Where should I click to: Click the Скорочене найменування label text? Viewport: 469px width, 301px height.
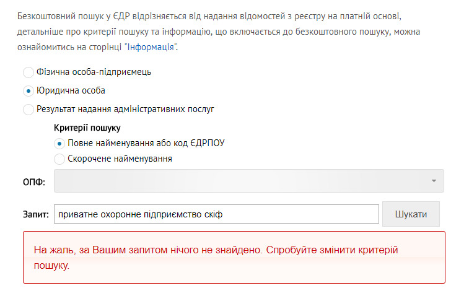click(120, 159)
